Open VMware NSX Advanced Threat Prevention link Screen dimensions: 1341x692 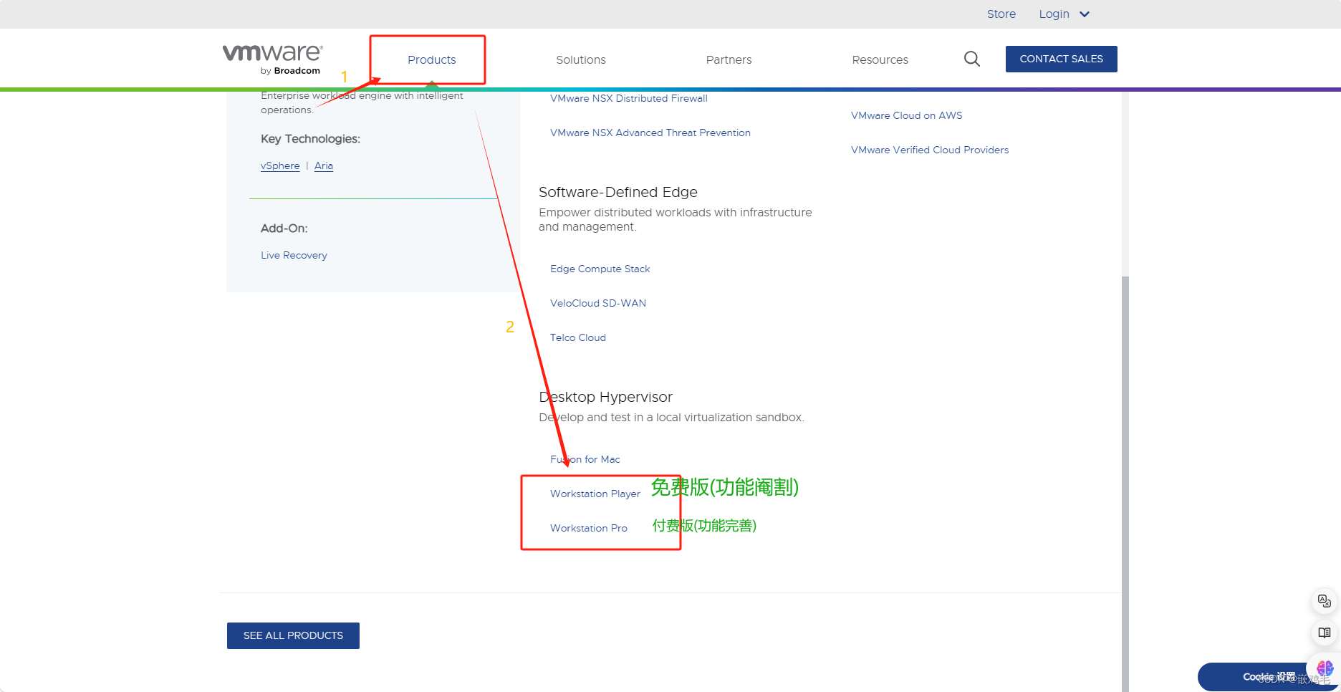click(x=650, y=133)
